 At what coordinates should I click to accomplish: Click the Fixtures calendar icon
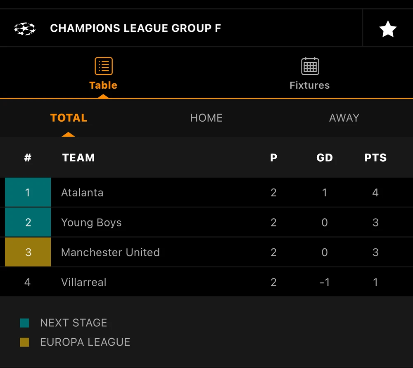point(310,66)
